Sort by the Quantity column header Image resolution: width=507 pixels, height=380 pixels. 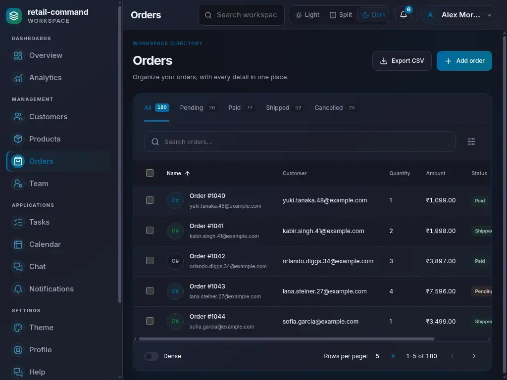400,174
